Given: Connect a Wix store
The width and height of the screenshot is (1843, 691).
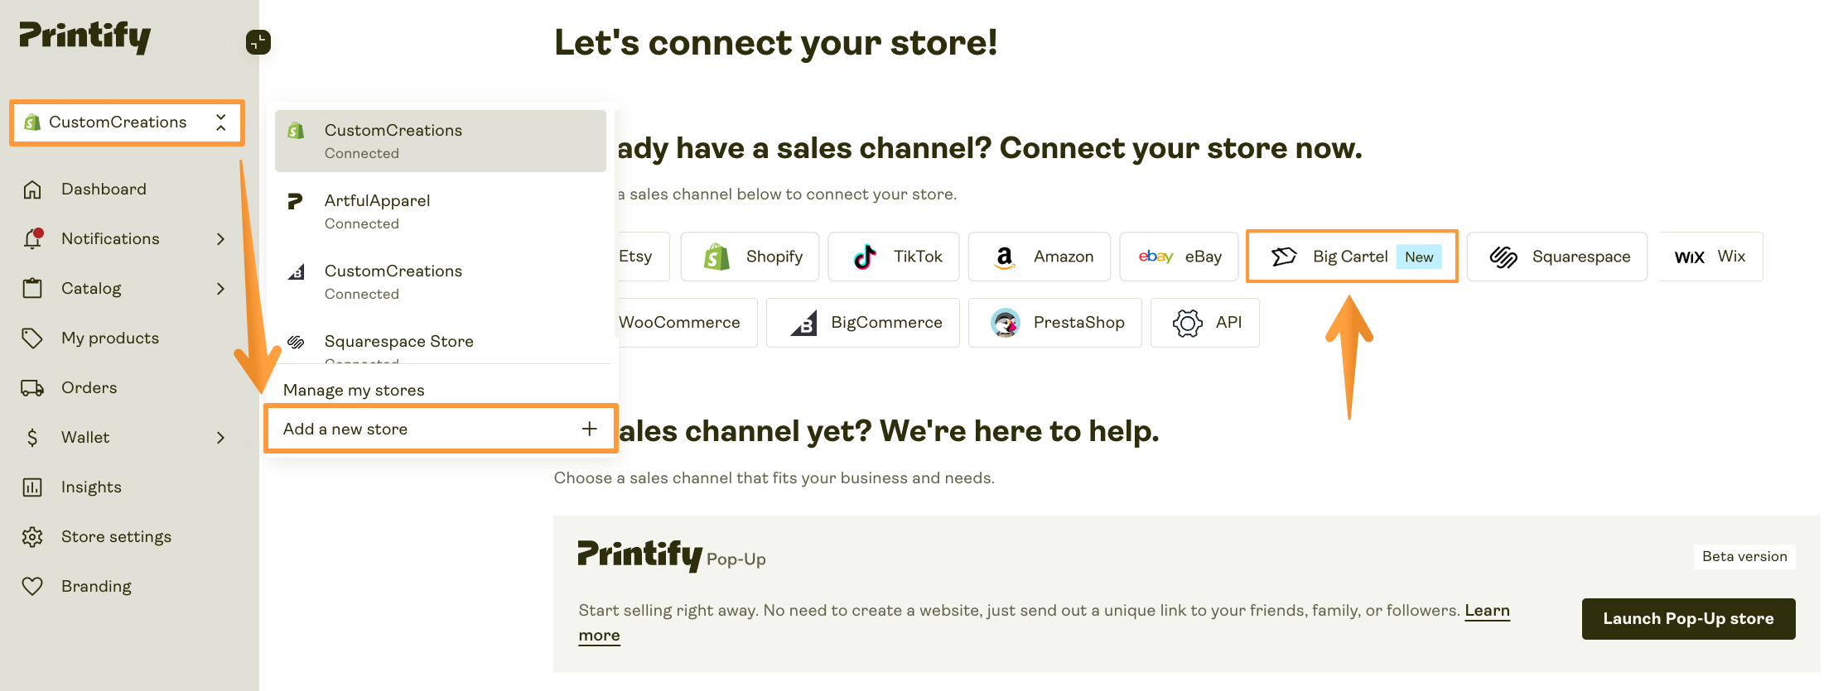Looking at the screenshot, I should [x=1710, y=257].
